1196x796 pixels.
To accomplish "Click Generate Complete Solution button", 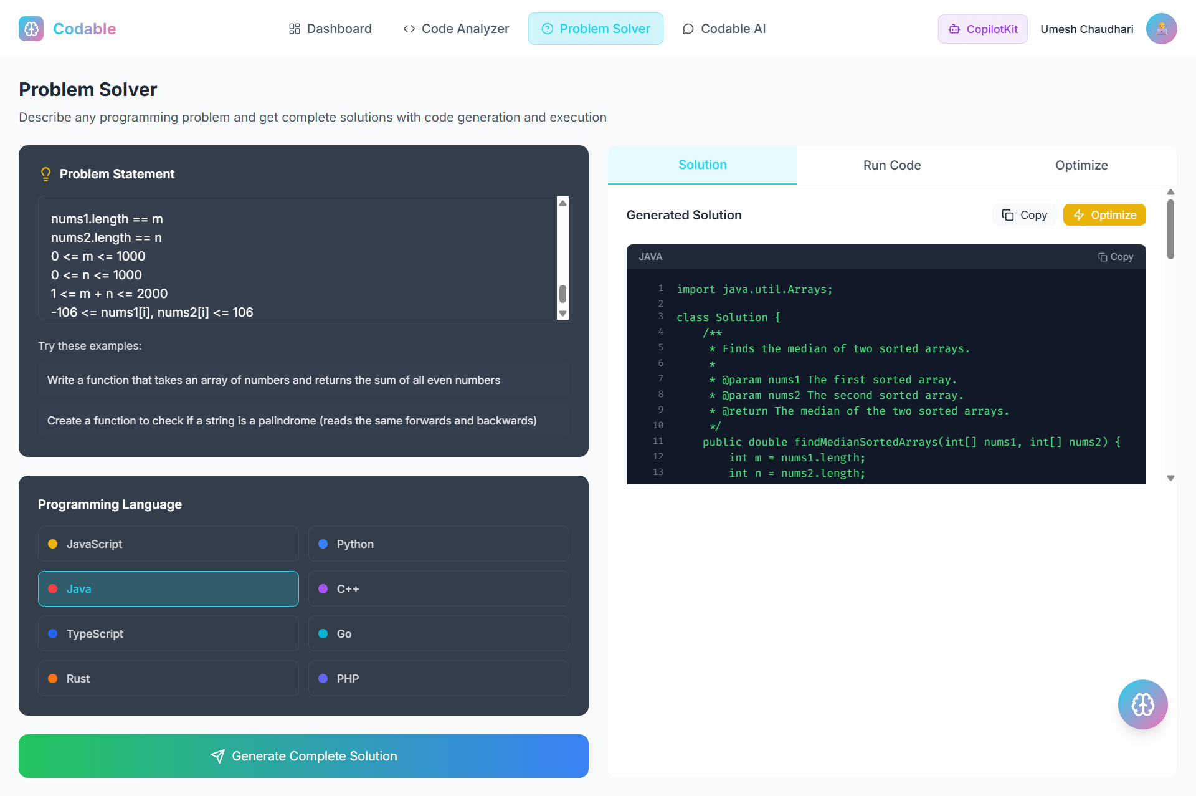I will [303, 756].
